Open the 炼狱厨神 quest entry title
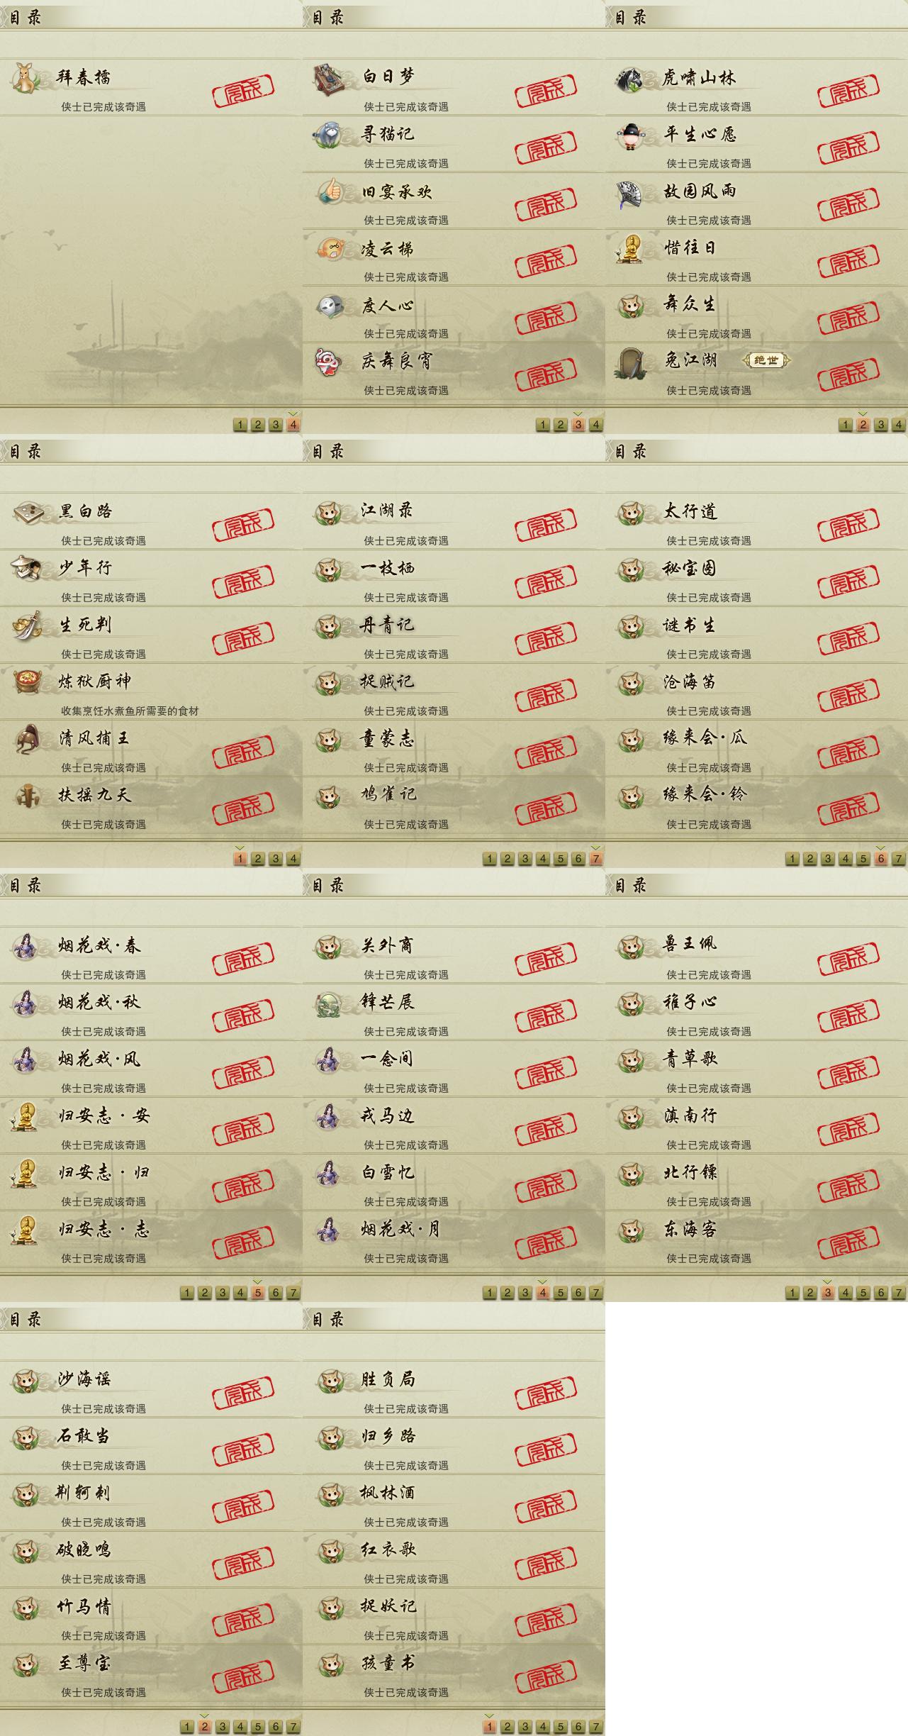The image size is (908, 1736). click(x=95, y=681)
